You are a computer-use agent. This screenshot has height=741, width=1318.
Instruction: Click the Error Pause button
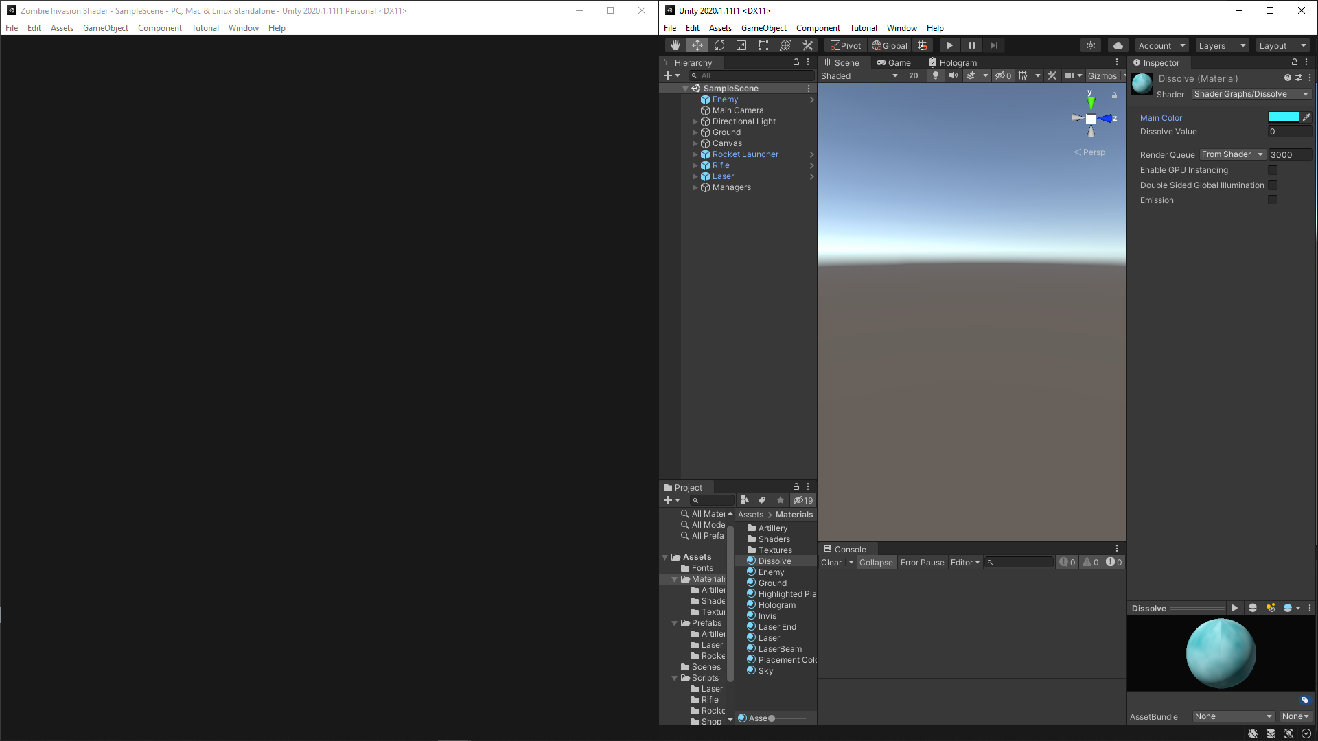(922, 563)
